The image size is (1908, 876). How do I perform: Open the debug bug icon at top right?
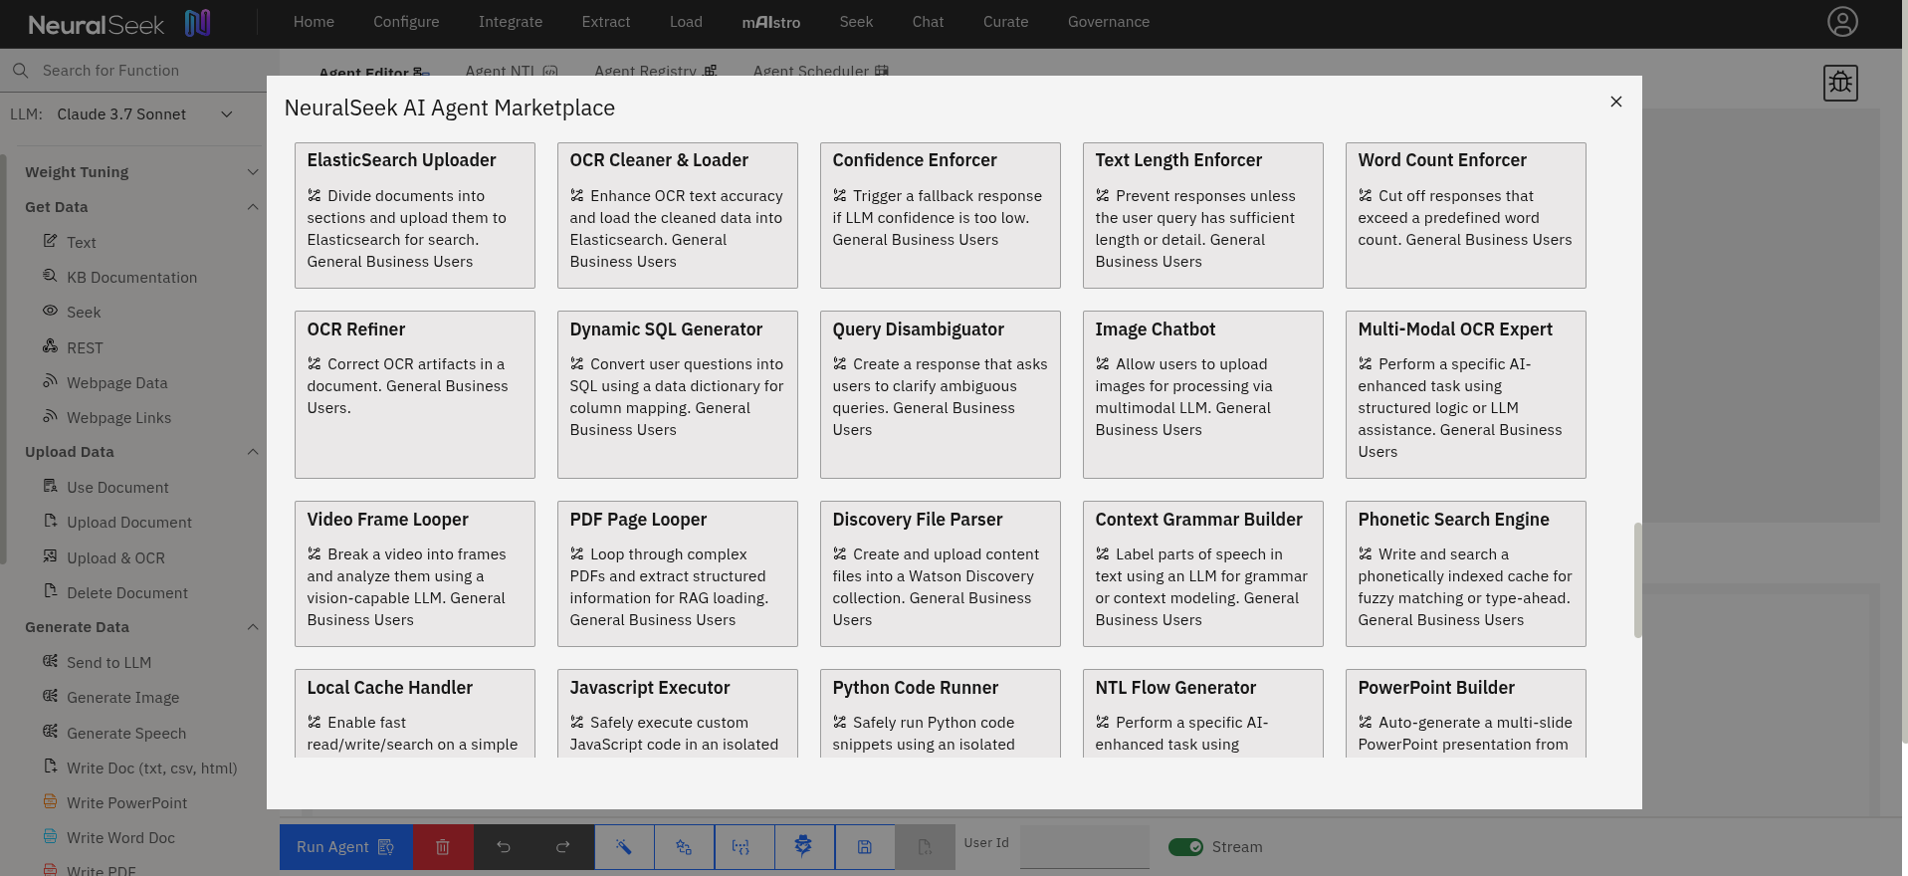coord(1840,83)
